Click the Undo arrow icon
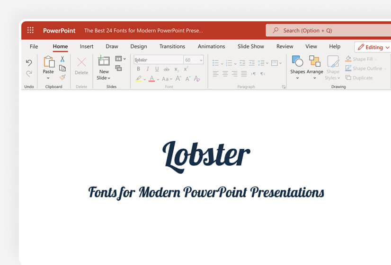The width and height of the screenshot is (391, 265). [29, 62]
